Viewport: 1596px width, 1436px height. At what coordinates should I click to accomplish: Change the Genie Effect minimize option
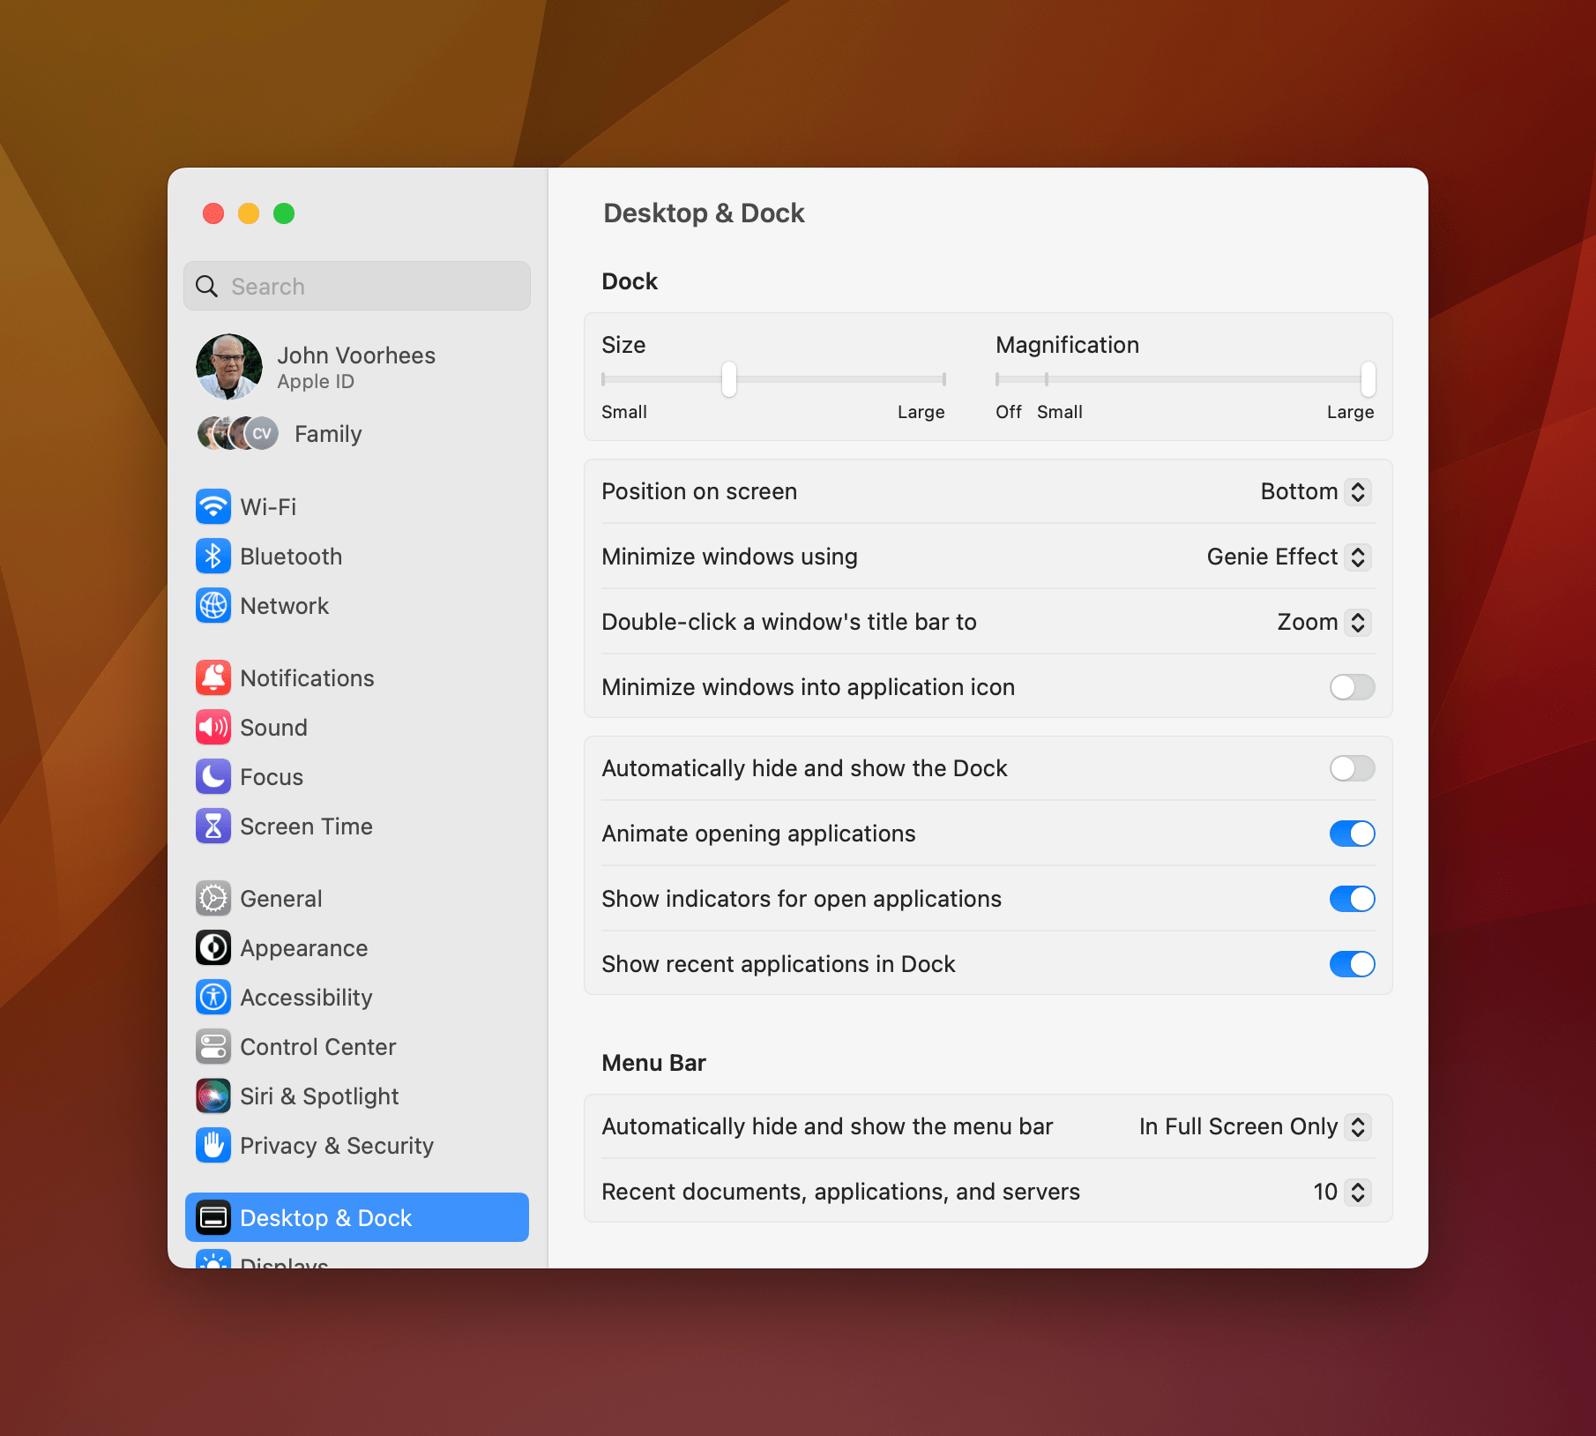pyautogui.click(x=1287, y=557)
